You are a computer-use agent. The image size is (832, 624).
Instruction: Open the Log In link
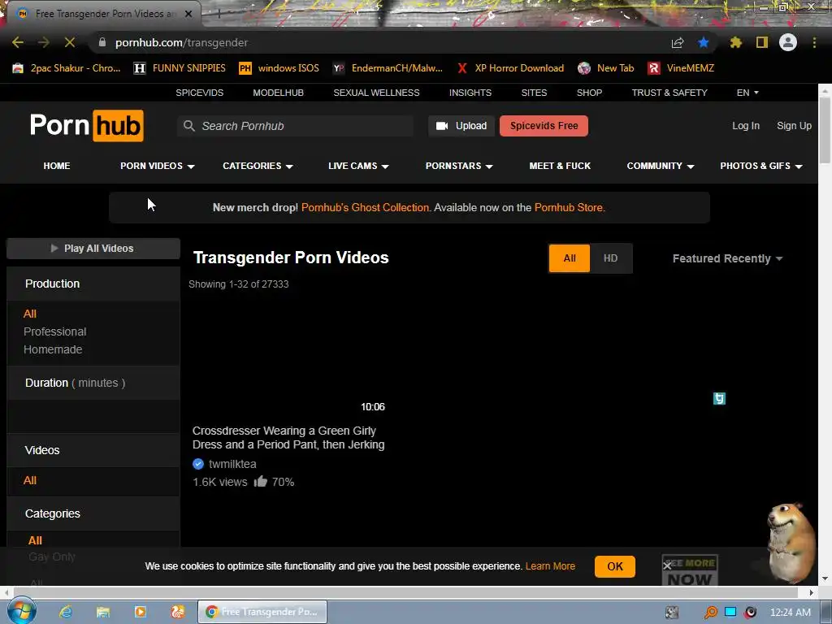tap(746, 126)
